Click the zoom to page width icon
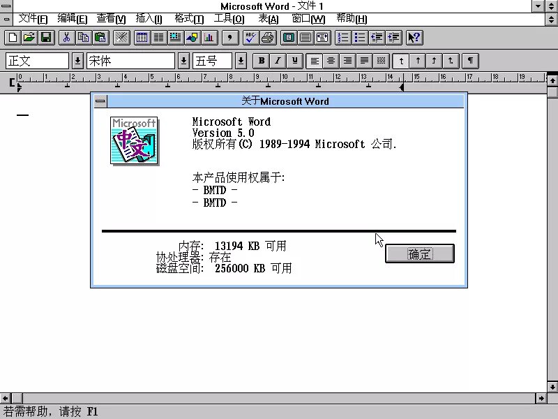558x419 pixels. (322, 38)
